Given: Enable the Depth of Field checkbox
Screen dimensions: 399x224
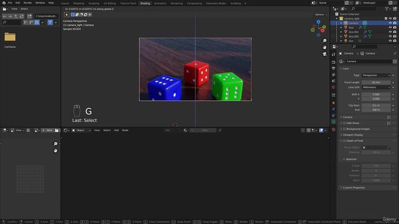Looking at the screenshot, I should (x=344, y=141).
